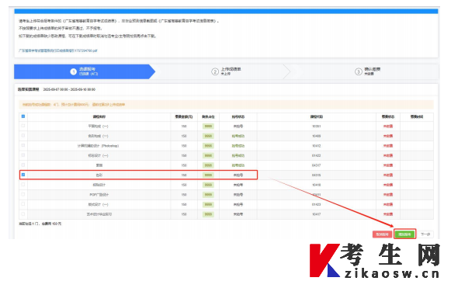Click the selected-courses fee summary below the table

pyautogui.click(x=40, y=224)
